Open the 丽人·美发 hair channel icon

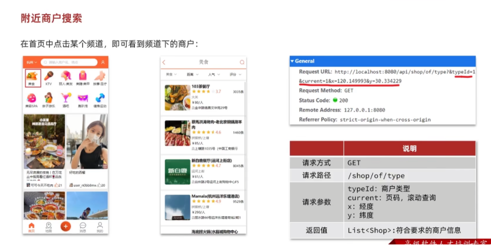pos(66,76)
